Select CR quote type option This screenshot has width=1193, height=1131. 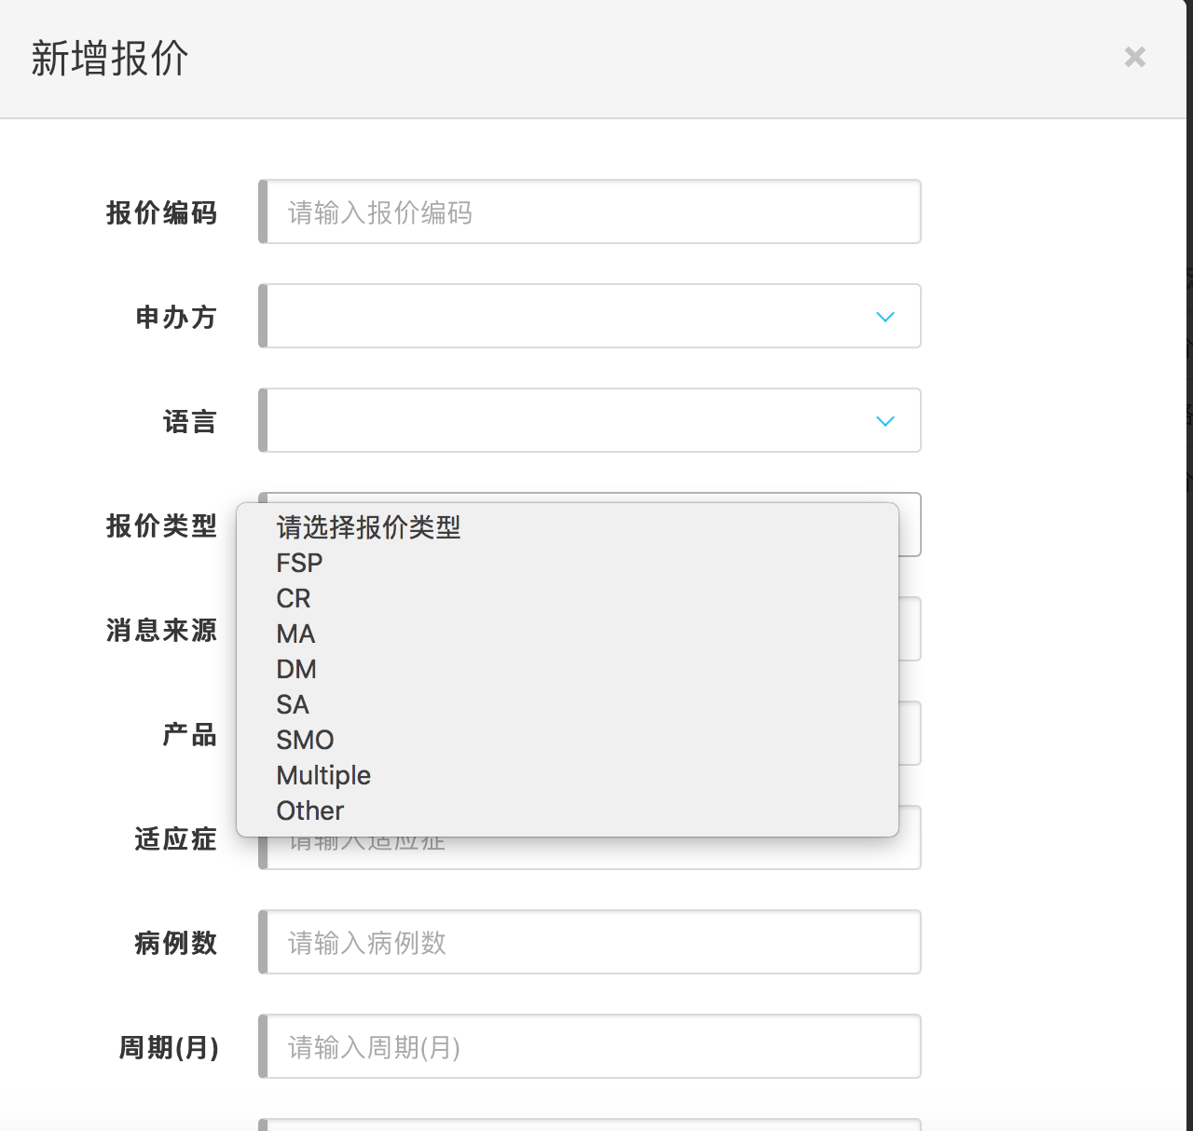click(294, 599)
